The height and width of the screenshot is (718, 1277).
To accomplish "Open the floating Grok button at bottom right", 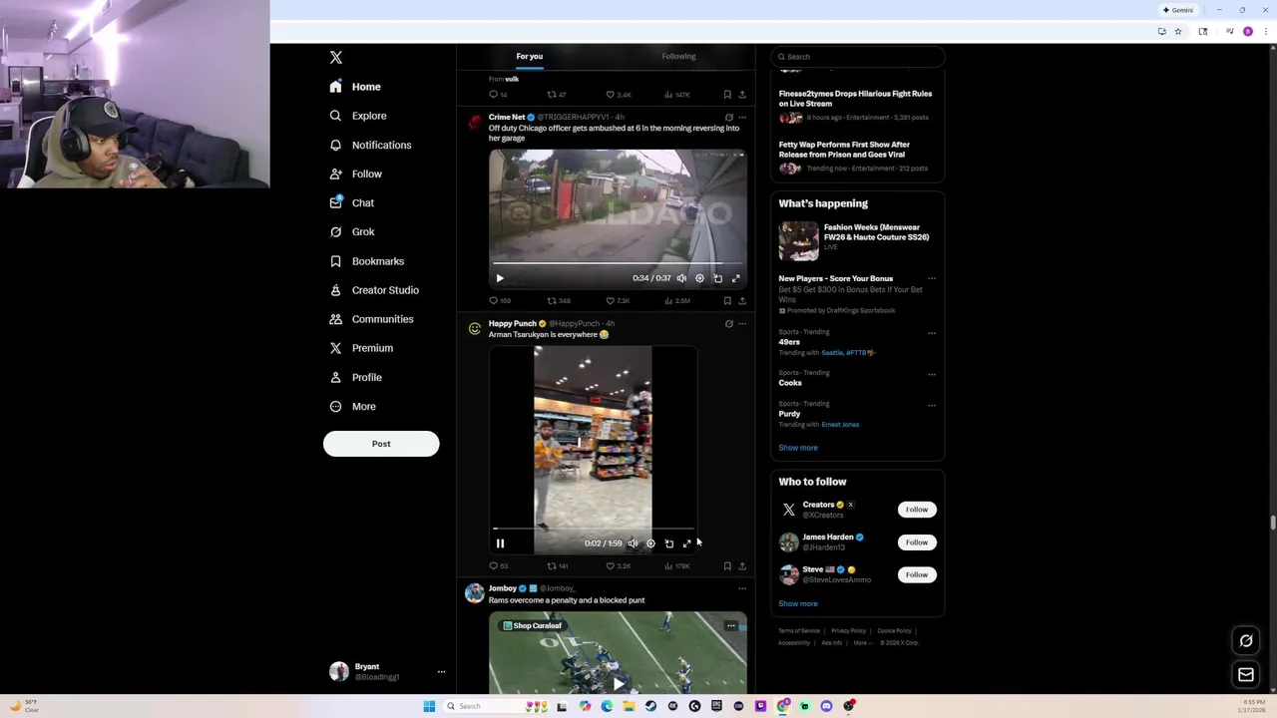I will click(1246, 641).
